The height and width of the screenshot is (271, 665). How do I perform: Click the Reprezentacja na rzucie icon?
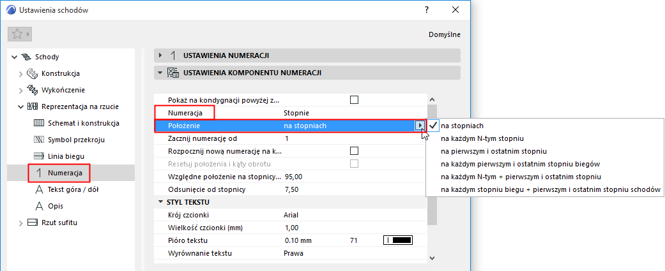(x=33, y=106)
